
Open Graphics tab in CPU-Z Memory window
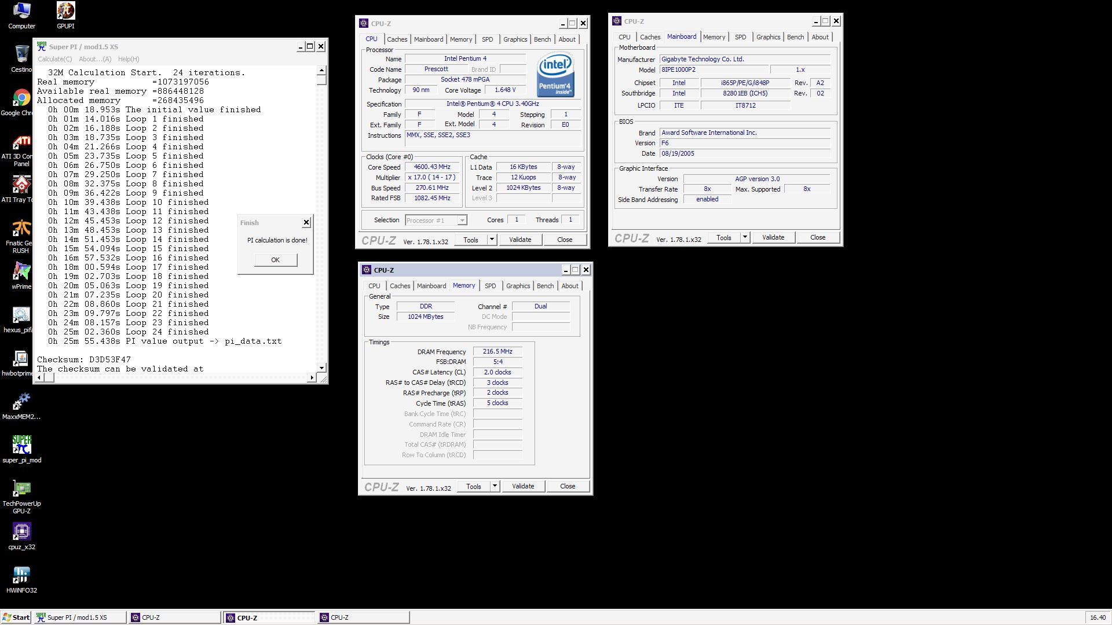click(x=518, y=286)
